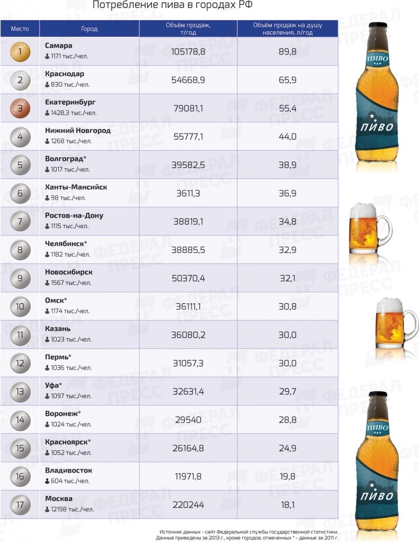Click the Ростов-на-Дону city name

point(74,215)
